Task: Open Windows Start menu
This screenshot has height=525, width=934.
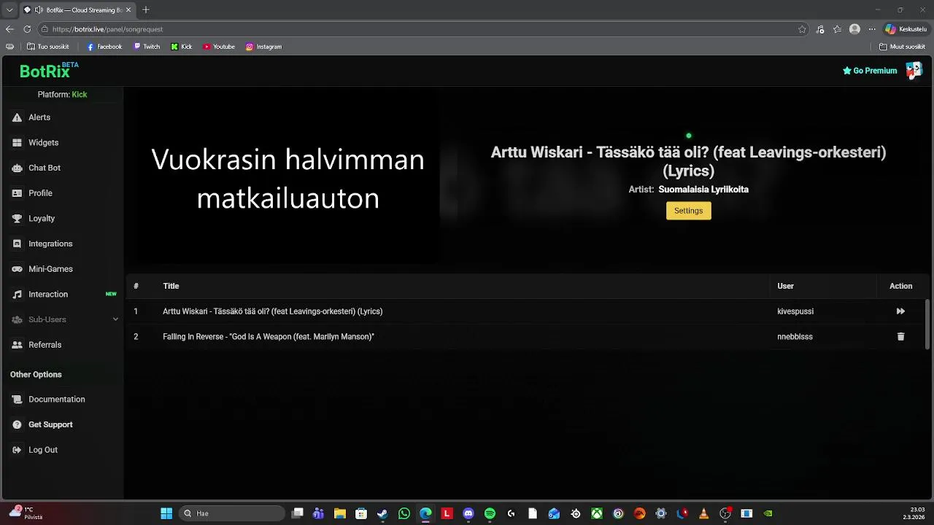Action: coord(166,513)
